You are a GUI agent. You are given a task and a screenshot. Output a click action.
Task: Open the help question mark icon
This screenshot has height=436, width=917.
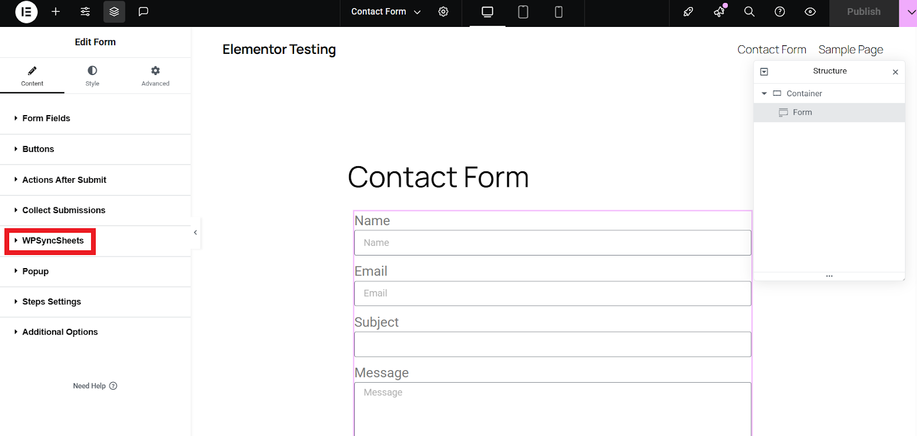(x=779, y=11)
